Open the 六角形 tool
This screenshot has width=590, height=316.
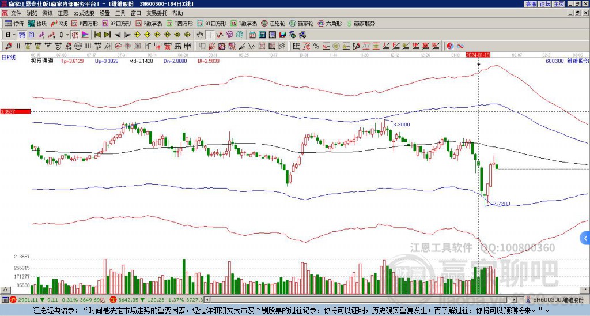click(x=330, y=23)
